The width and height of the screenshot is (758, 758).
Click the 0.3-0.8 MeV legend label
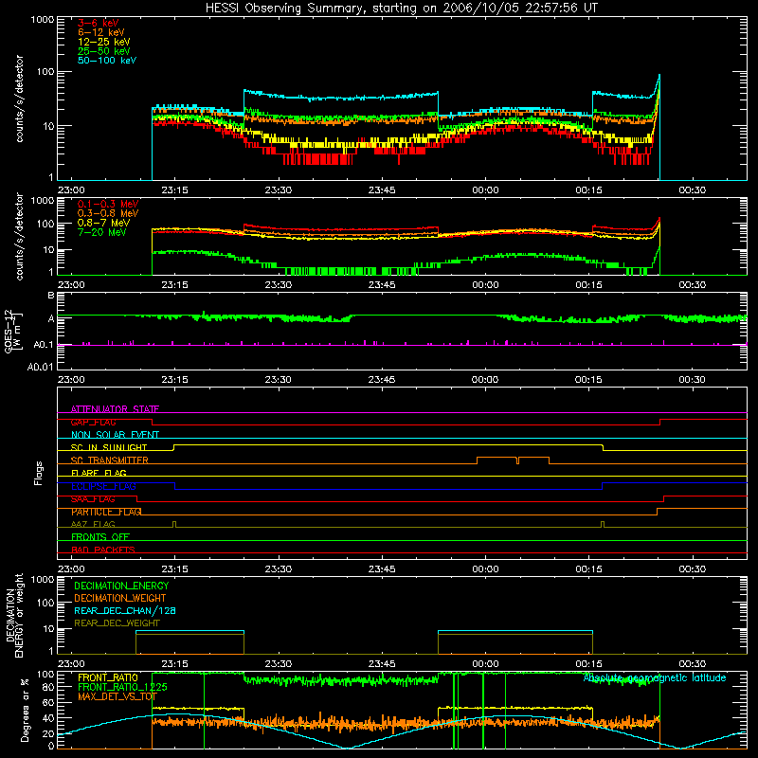pos(108,213)
